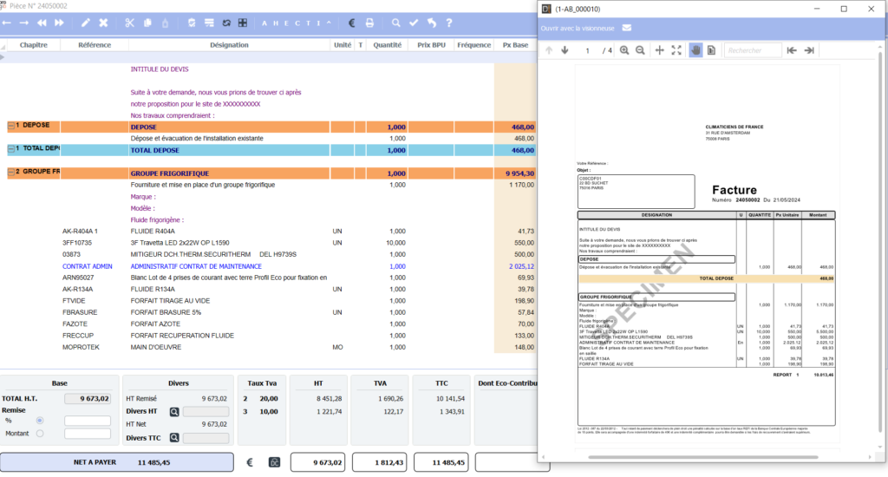888x477 pixels.
Task: Click the printer icon in main toolbar
Action: [369, 23]
